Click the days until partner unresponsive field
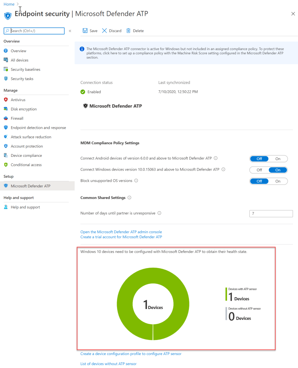This screenshot has width=298, height=368. pos(271,214)
